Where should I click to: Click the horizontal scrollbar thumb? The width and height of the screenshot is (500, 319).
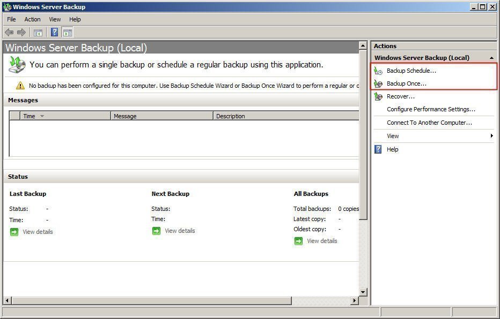tap(152, 300)
